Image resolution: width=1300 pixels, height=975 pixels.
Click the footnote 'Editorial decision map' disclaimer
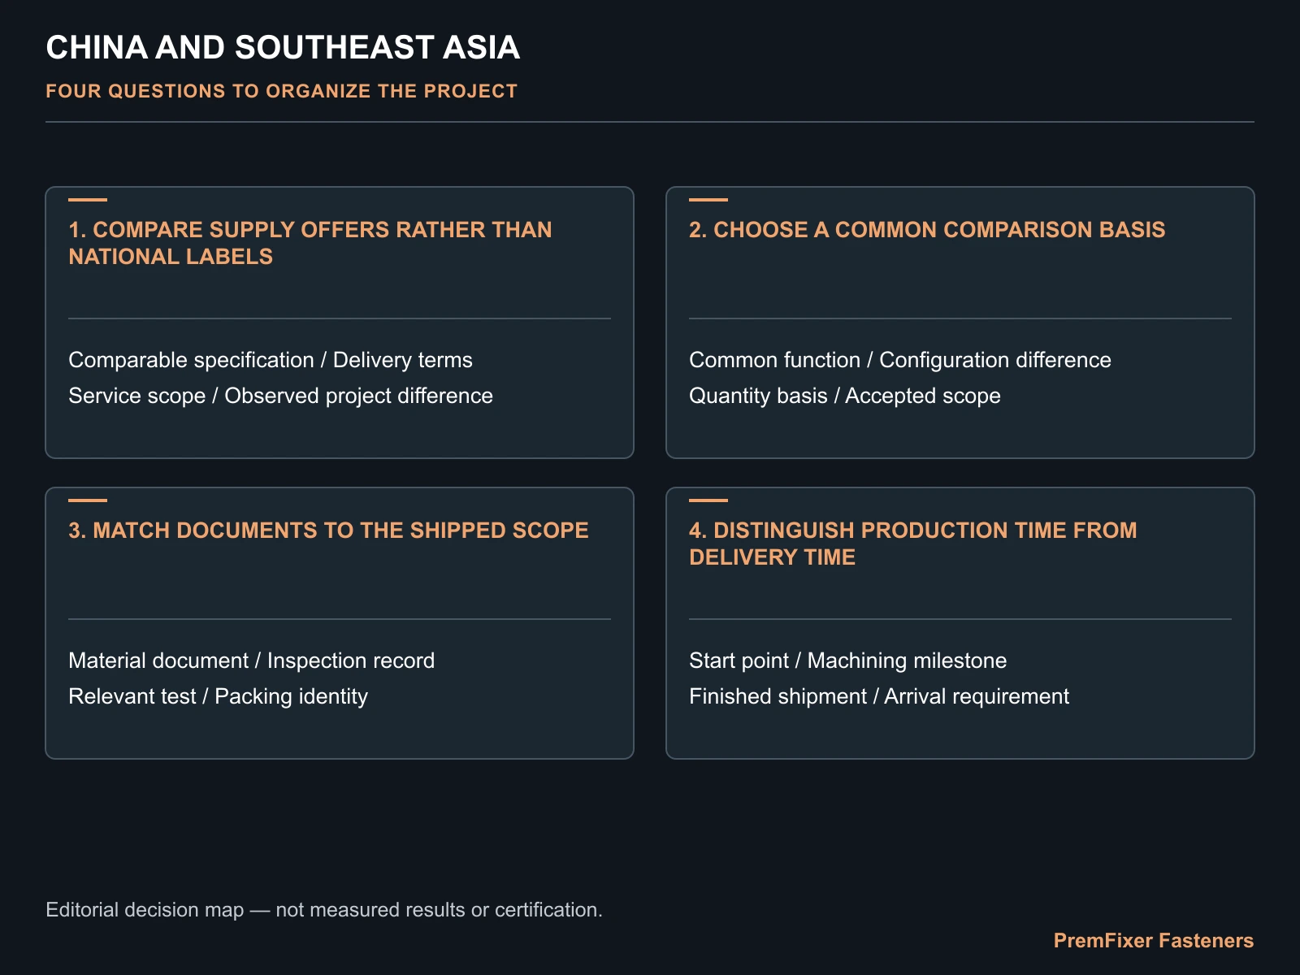(324, 910)
